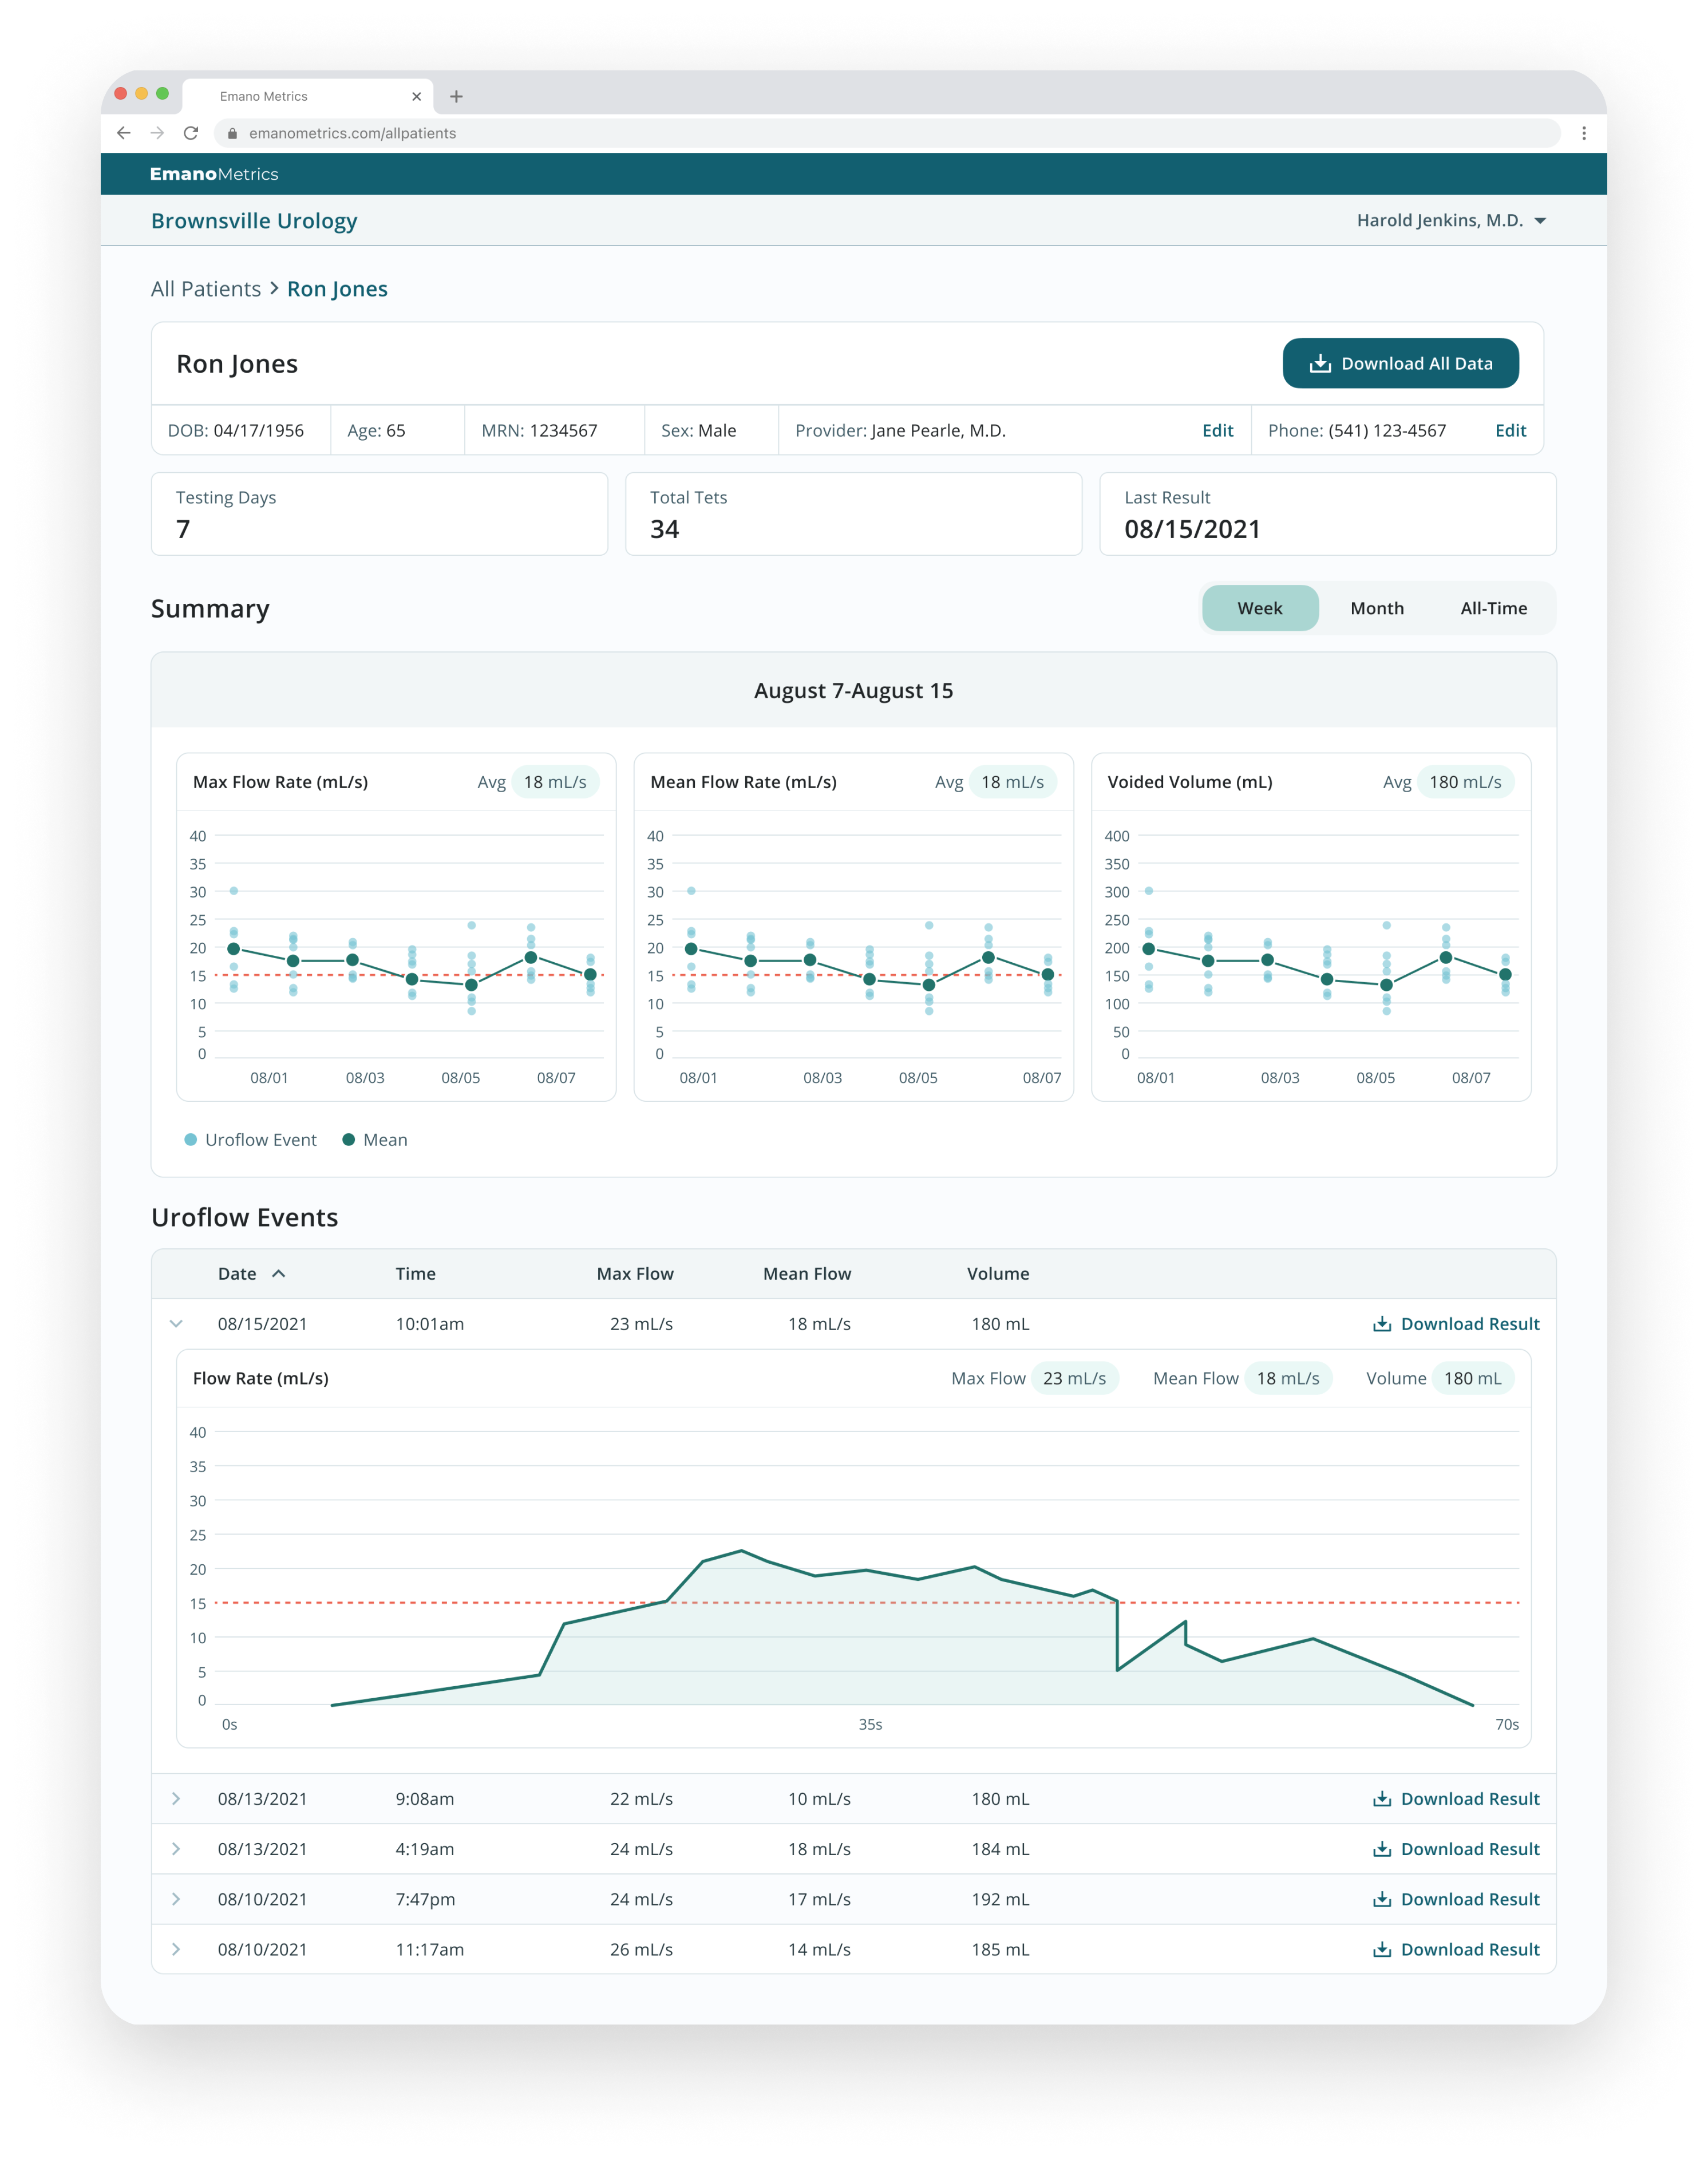Click the Max Flow column header

coord(635,1274)
